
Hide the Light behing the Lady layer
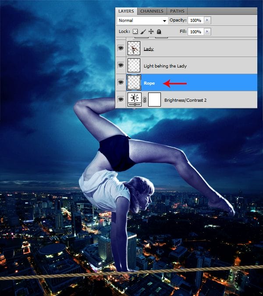coord(121,65)
